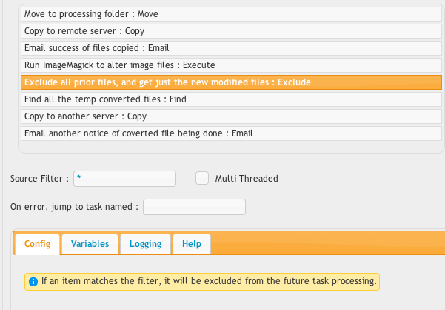
Task: Click the Multi Threaded label text
Action: 247,179
